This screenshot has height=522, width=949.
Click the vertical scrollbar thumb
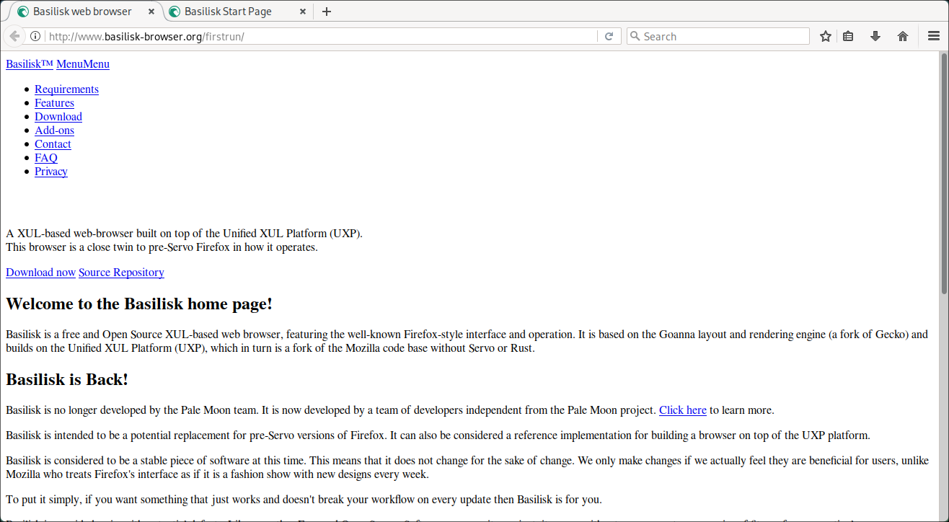(x=944, y=173)
